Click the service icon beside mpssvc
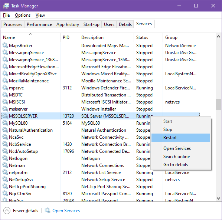The width and height of the screenshot is (222, 220). (5, 88)
